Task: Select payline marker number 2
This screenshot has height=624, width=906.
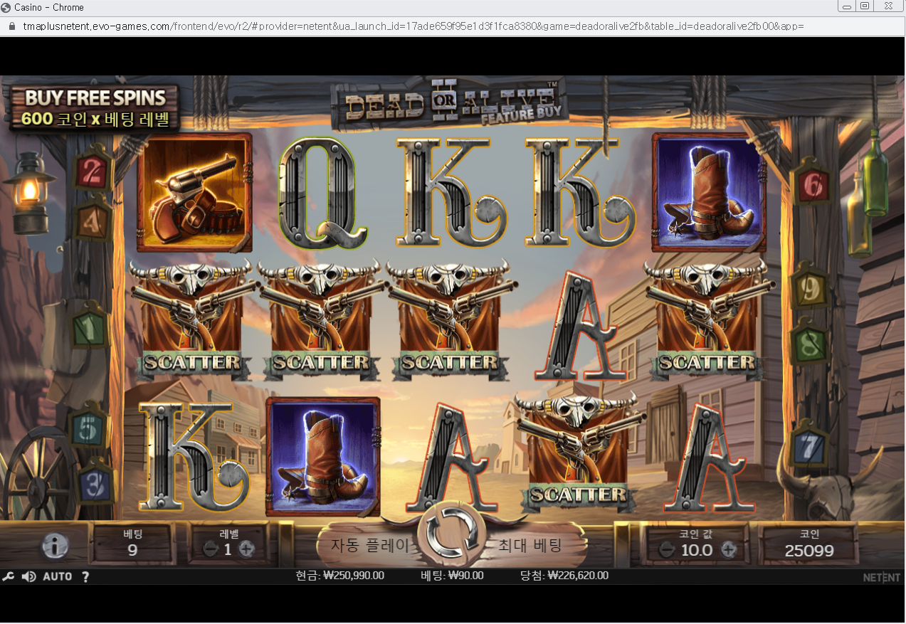Action: point(93,169)
